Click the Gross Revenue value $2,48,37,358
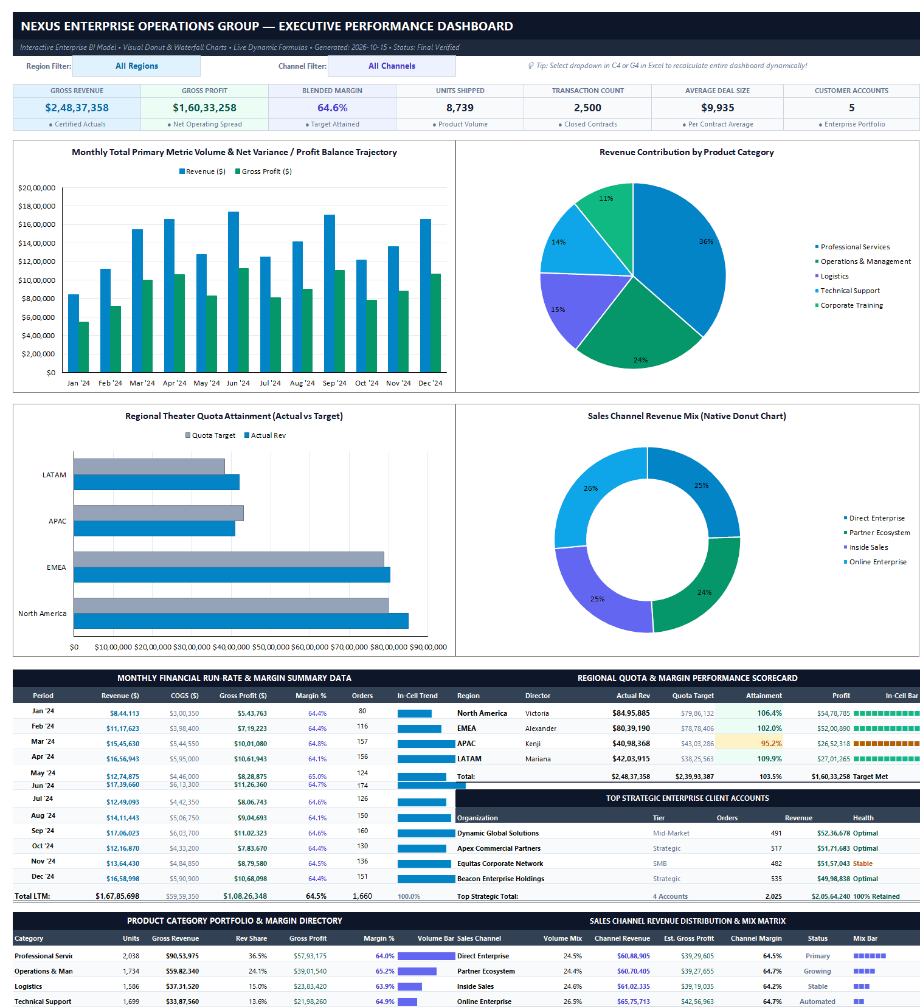The height and width of the screenshot is (1007, 920). [x=77, y=108]
